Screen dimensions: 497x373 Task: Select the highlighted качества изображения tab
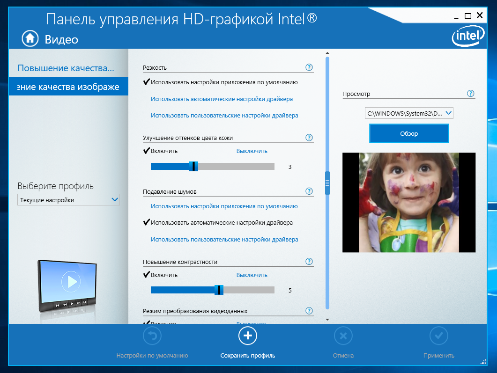(68, 86)
